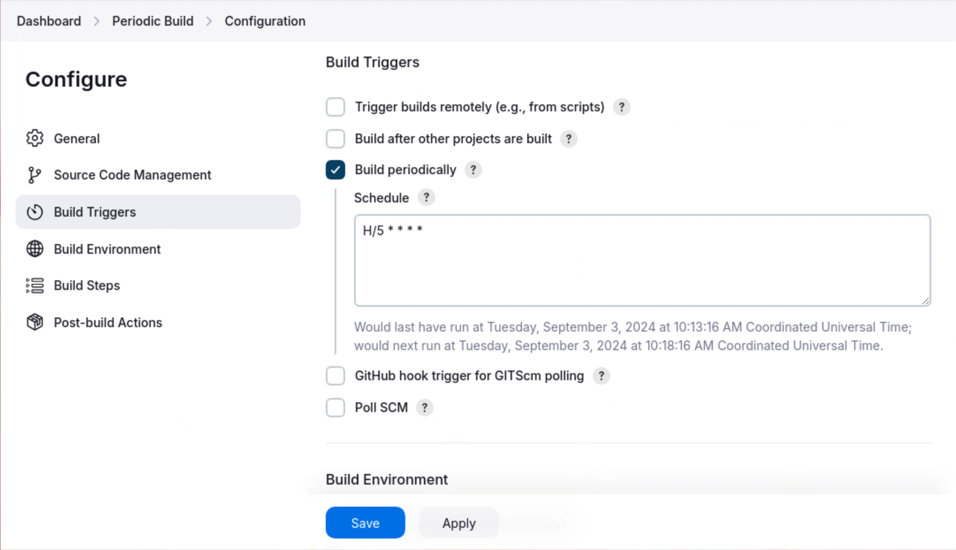Click the General gear icon
This screenshot has width=956, height=550.
coord(34,138)
